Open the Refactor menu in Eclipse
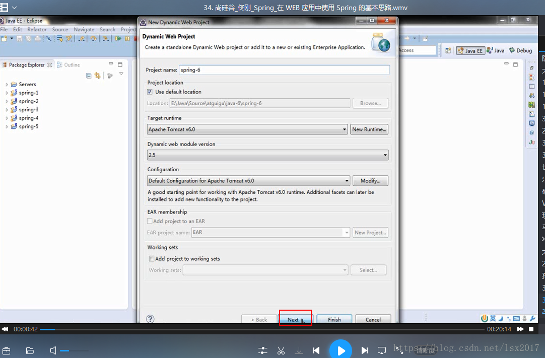The image size is (545, 358). (x=37, y=30)
